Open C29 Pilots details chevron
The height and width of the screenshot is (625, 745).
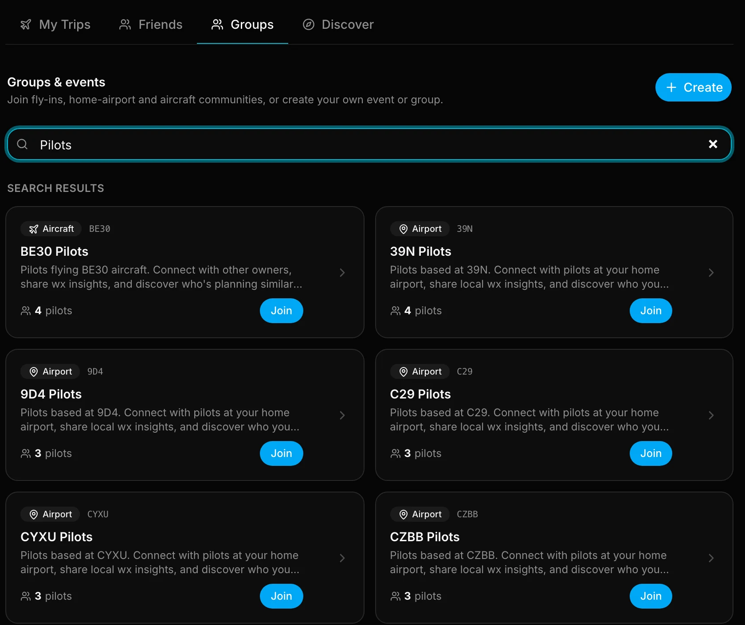click(711, 415)
